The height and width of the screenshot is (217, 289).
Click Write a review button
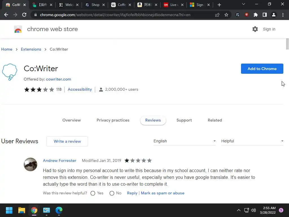coord(67,141)
